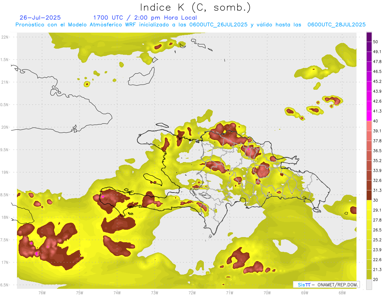Click the "39.1" color scale label

[x=377, y=131]
